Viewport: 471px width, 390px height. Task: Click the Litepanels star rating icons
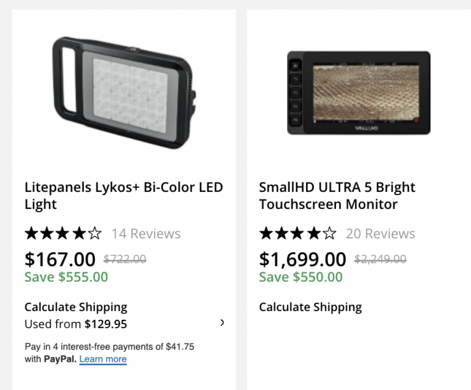coord(63,233)
